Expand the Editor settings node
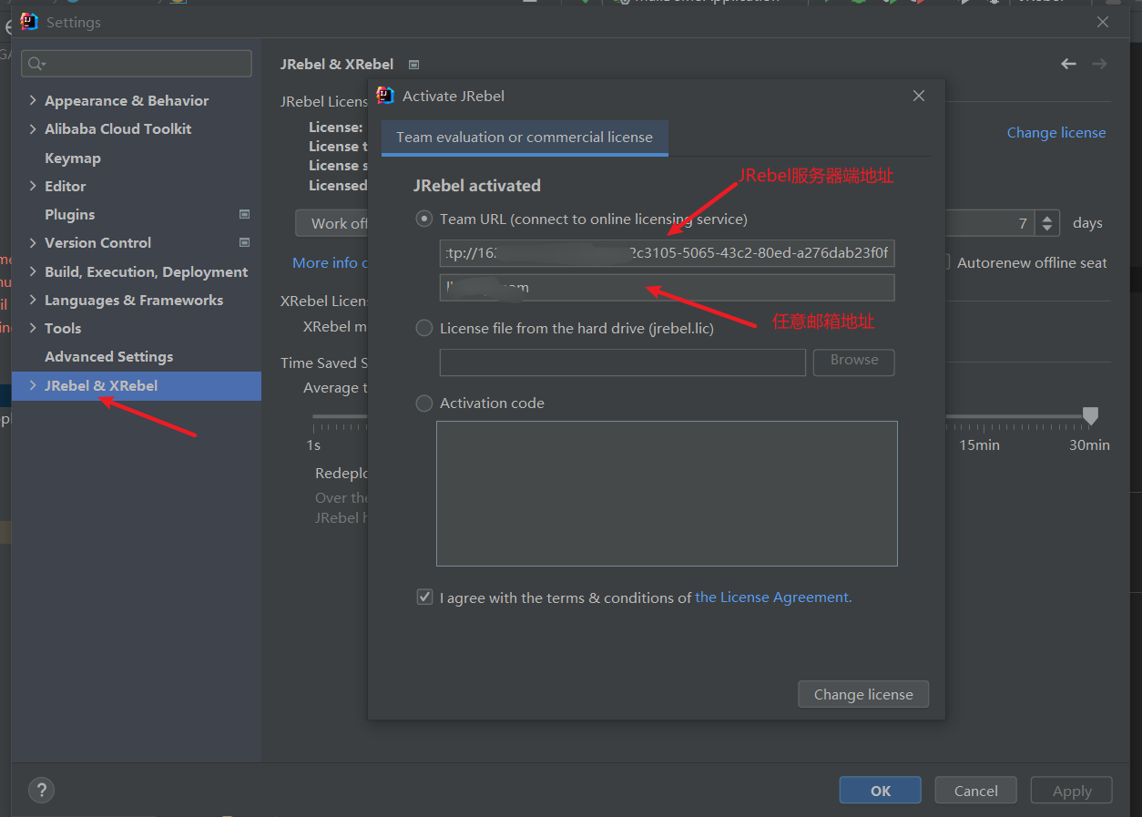Viewport: 1142px width, 817px height. tap(33, 186)
